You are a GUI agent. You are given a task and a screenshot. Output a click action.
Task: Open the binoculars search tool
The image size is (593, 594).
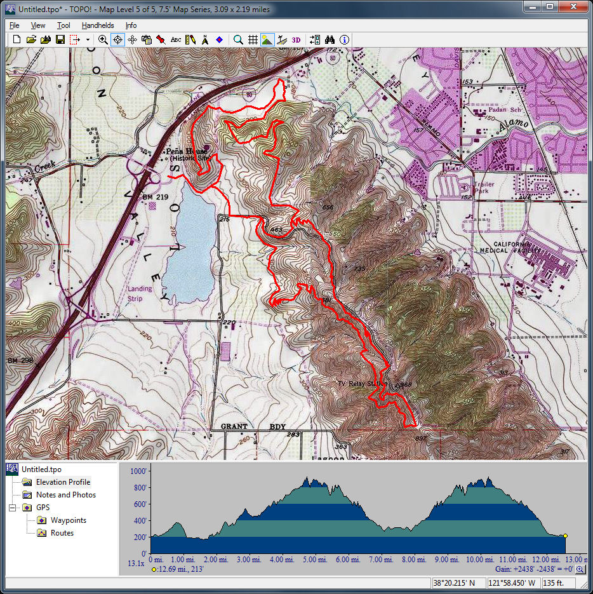[330, 39]
